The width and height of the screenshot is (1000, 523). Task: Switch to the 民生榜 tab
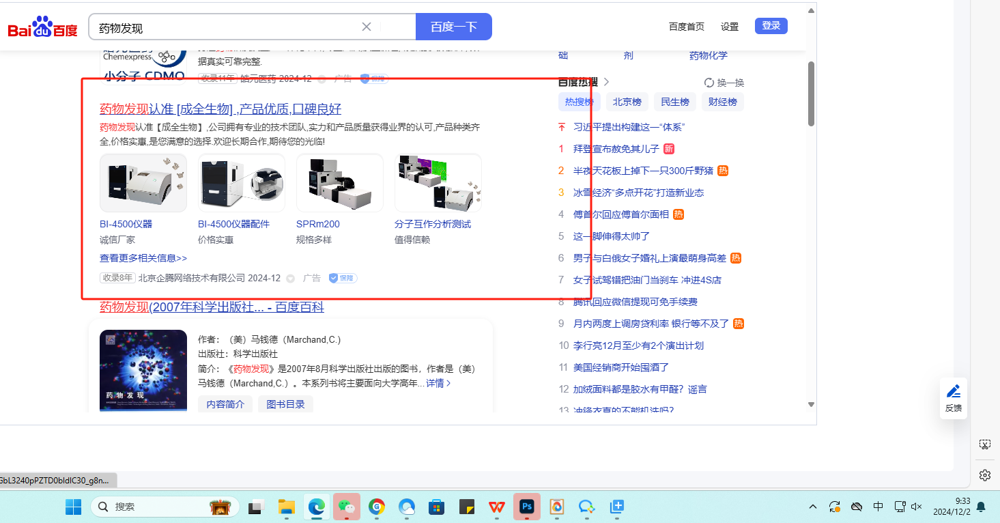674,102
